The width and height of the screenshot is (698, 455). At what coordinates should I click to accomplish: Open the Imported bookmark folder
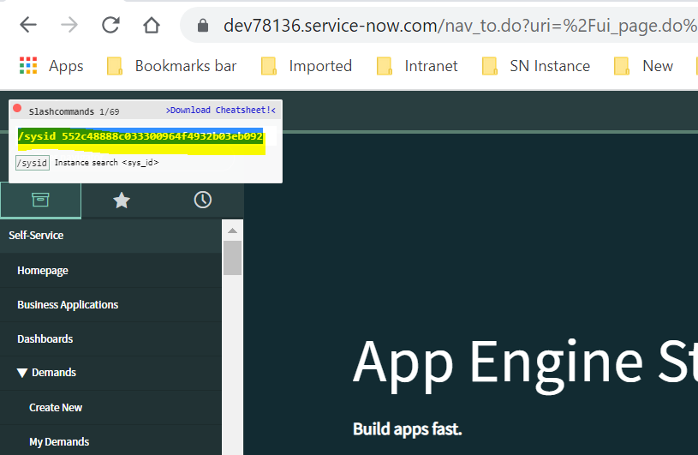coord(307,66)
